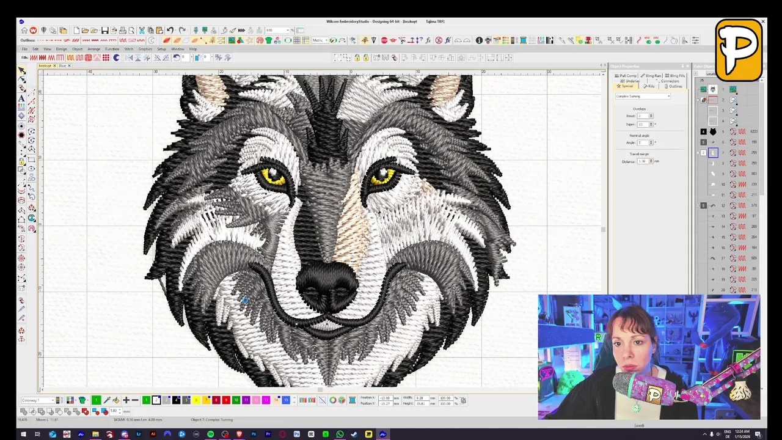Select object row 5 thumbnail in Color-Object list
Screen dimensions: 782x440
(x=713, y=131)
